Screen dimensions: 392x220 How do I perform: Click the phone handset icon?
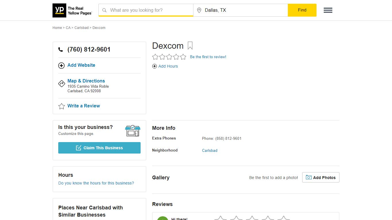tap(61, 50)
